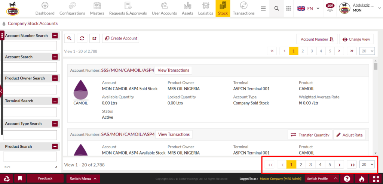Open the hamburger menu icon
The width and height of the screenshot is (383, 184).
pyautogui.click(x=263, y=9)
